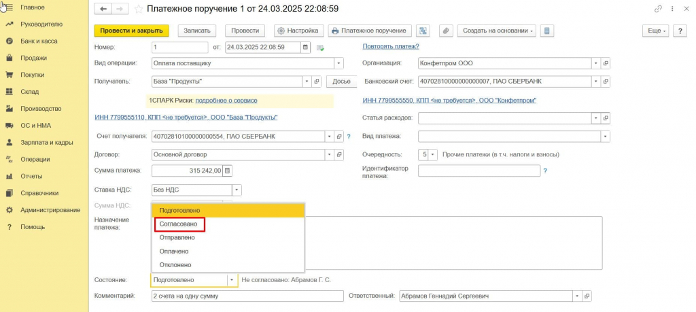Image resolution: width=696 pixels, height=312 pixels.
Task: Select Оплачено in state list
Action: point(228,252)
